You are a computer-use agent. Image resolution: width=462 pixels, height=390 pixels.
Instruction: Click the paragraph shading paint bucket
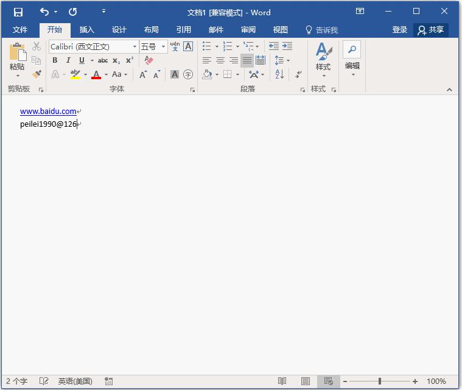pyautogui.click(x=207, y=74)
